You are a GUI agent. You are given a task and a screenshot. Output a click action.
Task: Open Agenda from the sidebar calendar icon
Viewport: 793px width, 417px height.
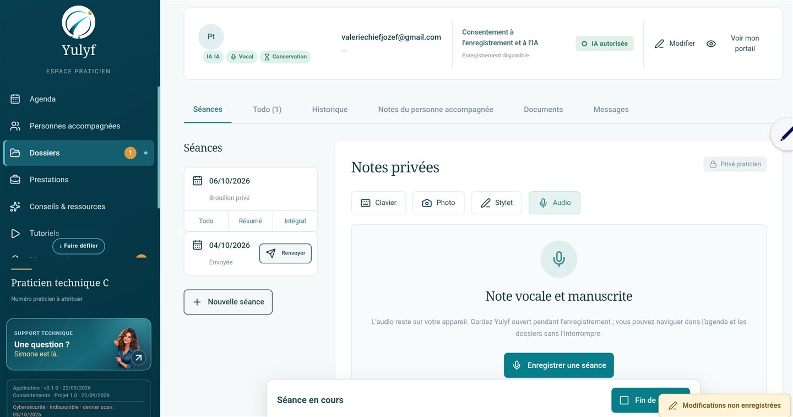pyautogui.click(x=15, y=99)
